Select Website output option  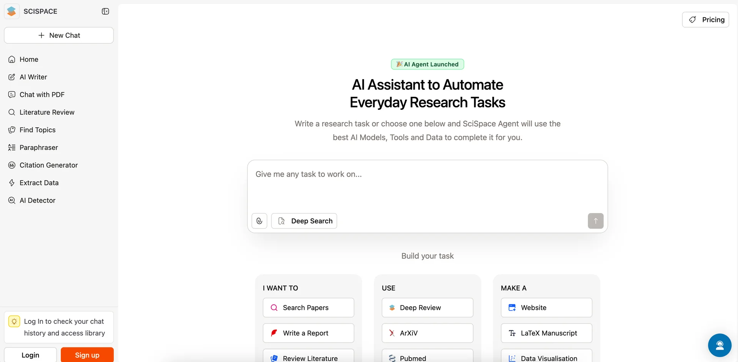547,308
